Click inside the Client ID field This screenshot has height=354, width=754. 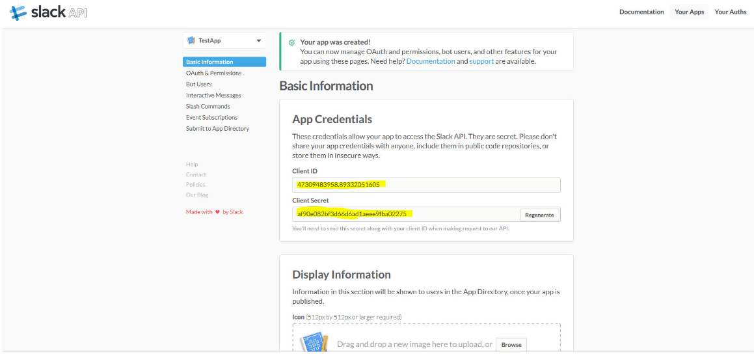(x=426, y=185)
